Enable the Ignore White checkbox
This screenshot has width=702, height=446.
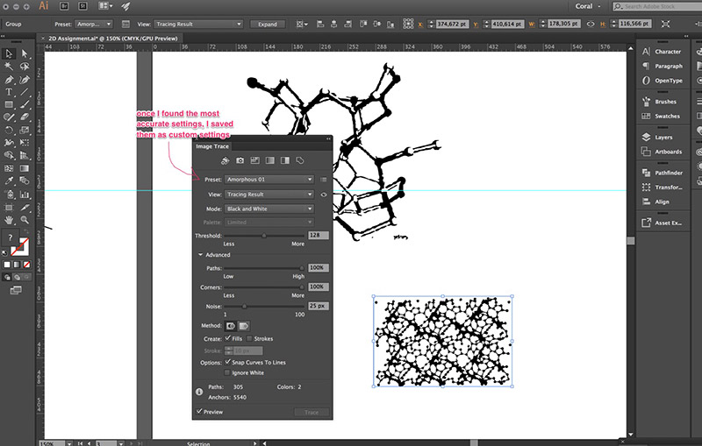227,372
